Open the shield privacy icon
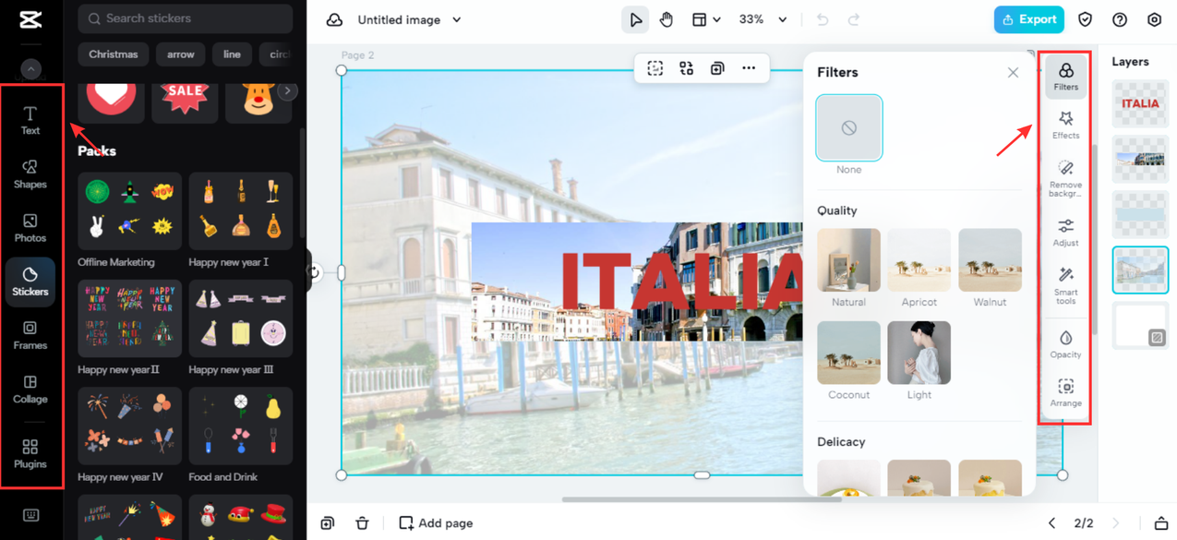Image resolution: width=1177 pixels, height=540 pixels. 1086,19
